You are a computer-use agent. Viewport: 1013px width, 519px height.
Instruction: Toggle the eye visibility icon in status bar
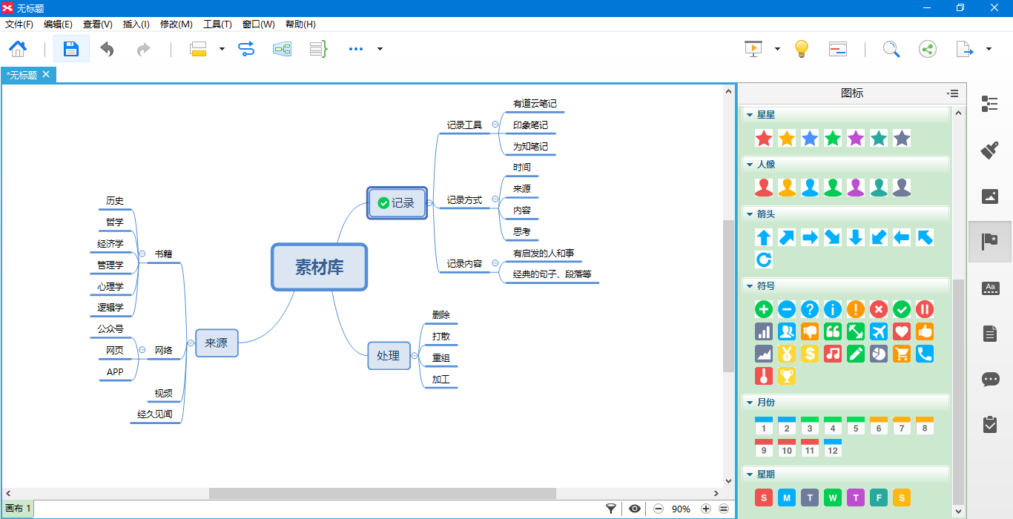(x=635, y=509)
